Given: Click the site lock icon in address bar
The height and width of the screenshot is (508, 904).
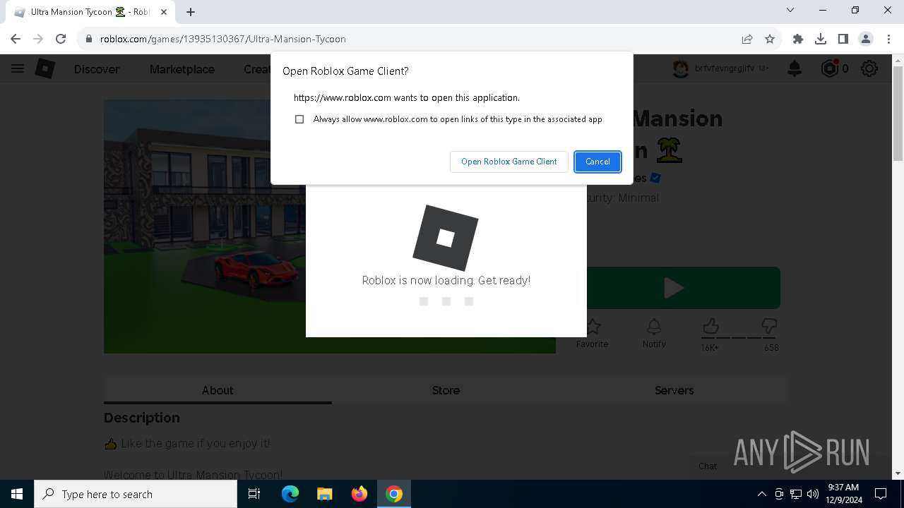Looking at the screenshot, I should (89, 39).
